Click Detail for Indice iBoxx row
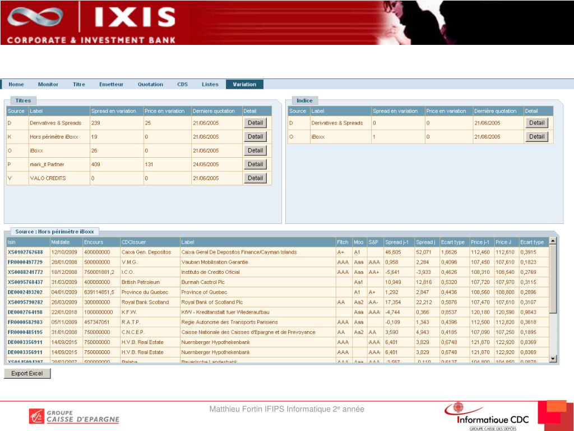The width and height of the screenshot is (574, 431). [536, 137]
